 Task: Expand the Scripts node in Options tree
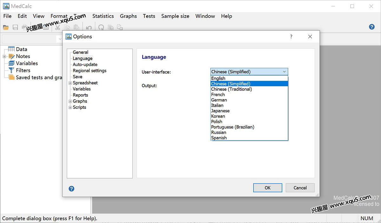pyautogui.click(x=70, y=108)
